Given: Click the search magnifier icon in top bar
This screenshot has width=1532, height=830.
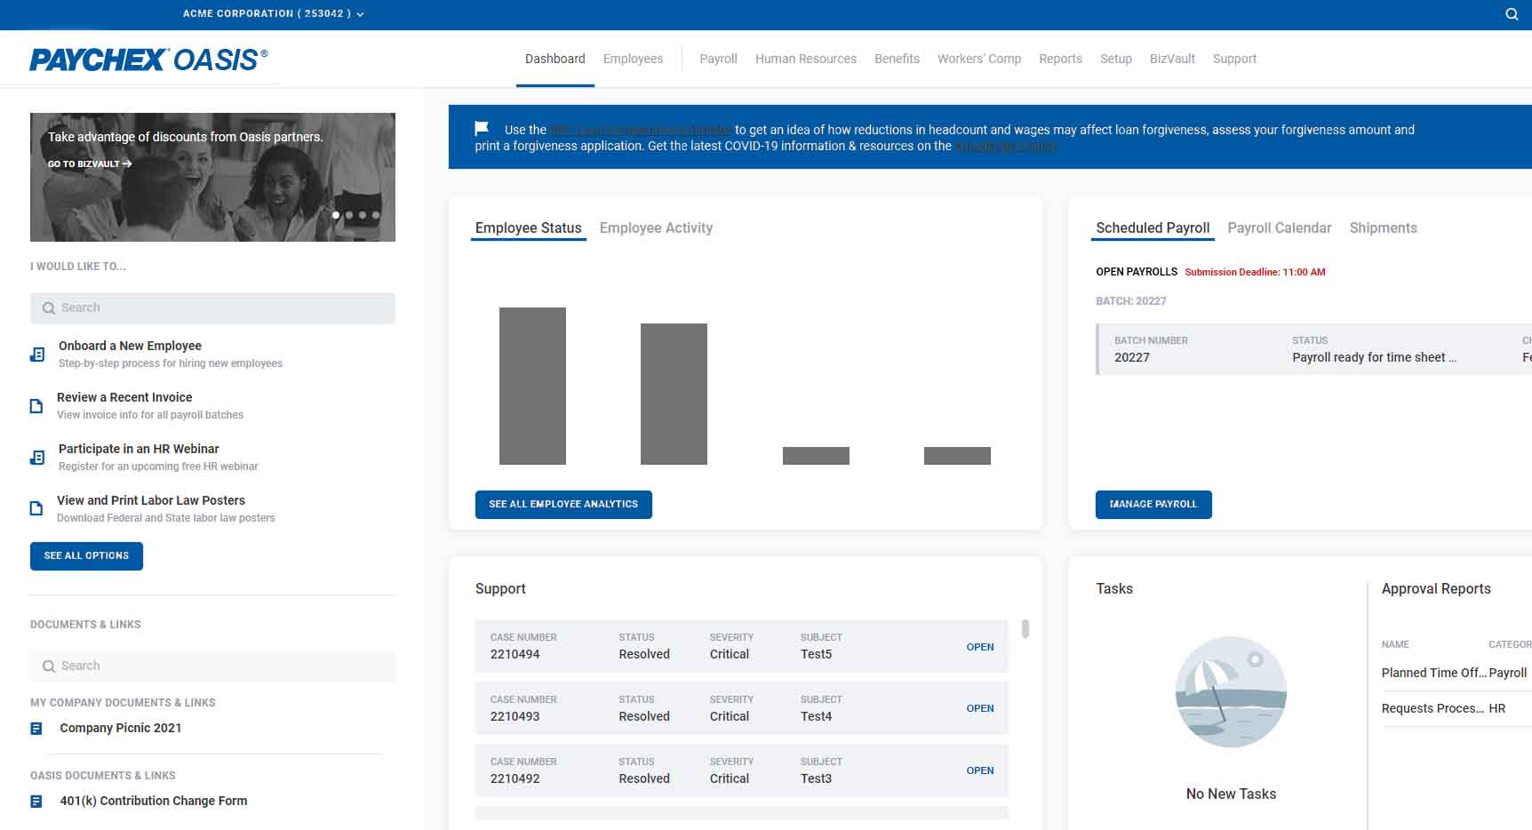Looking at the screenshot, I should [1511, 14].
